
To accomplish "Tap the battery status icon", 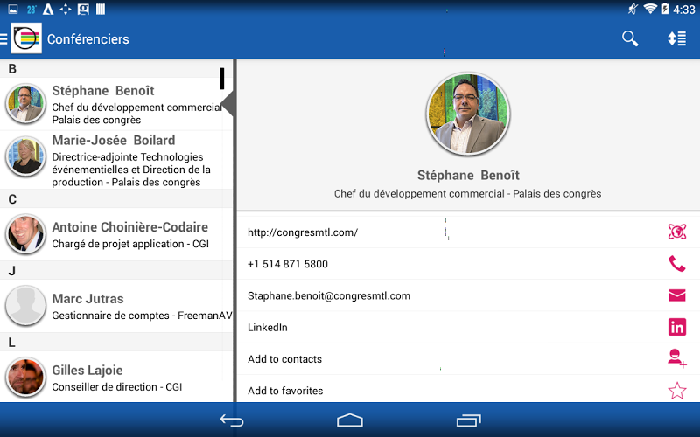I will click(x=665, y=9).
